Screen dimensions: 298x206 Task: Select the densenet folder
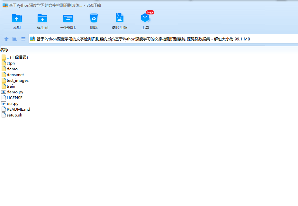[13, 74]
